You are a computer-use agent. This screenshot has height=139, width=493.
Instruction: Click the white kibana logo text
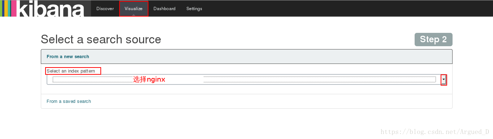pyautogui.click(x=51, y=8)
